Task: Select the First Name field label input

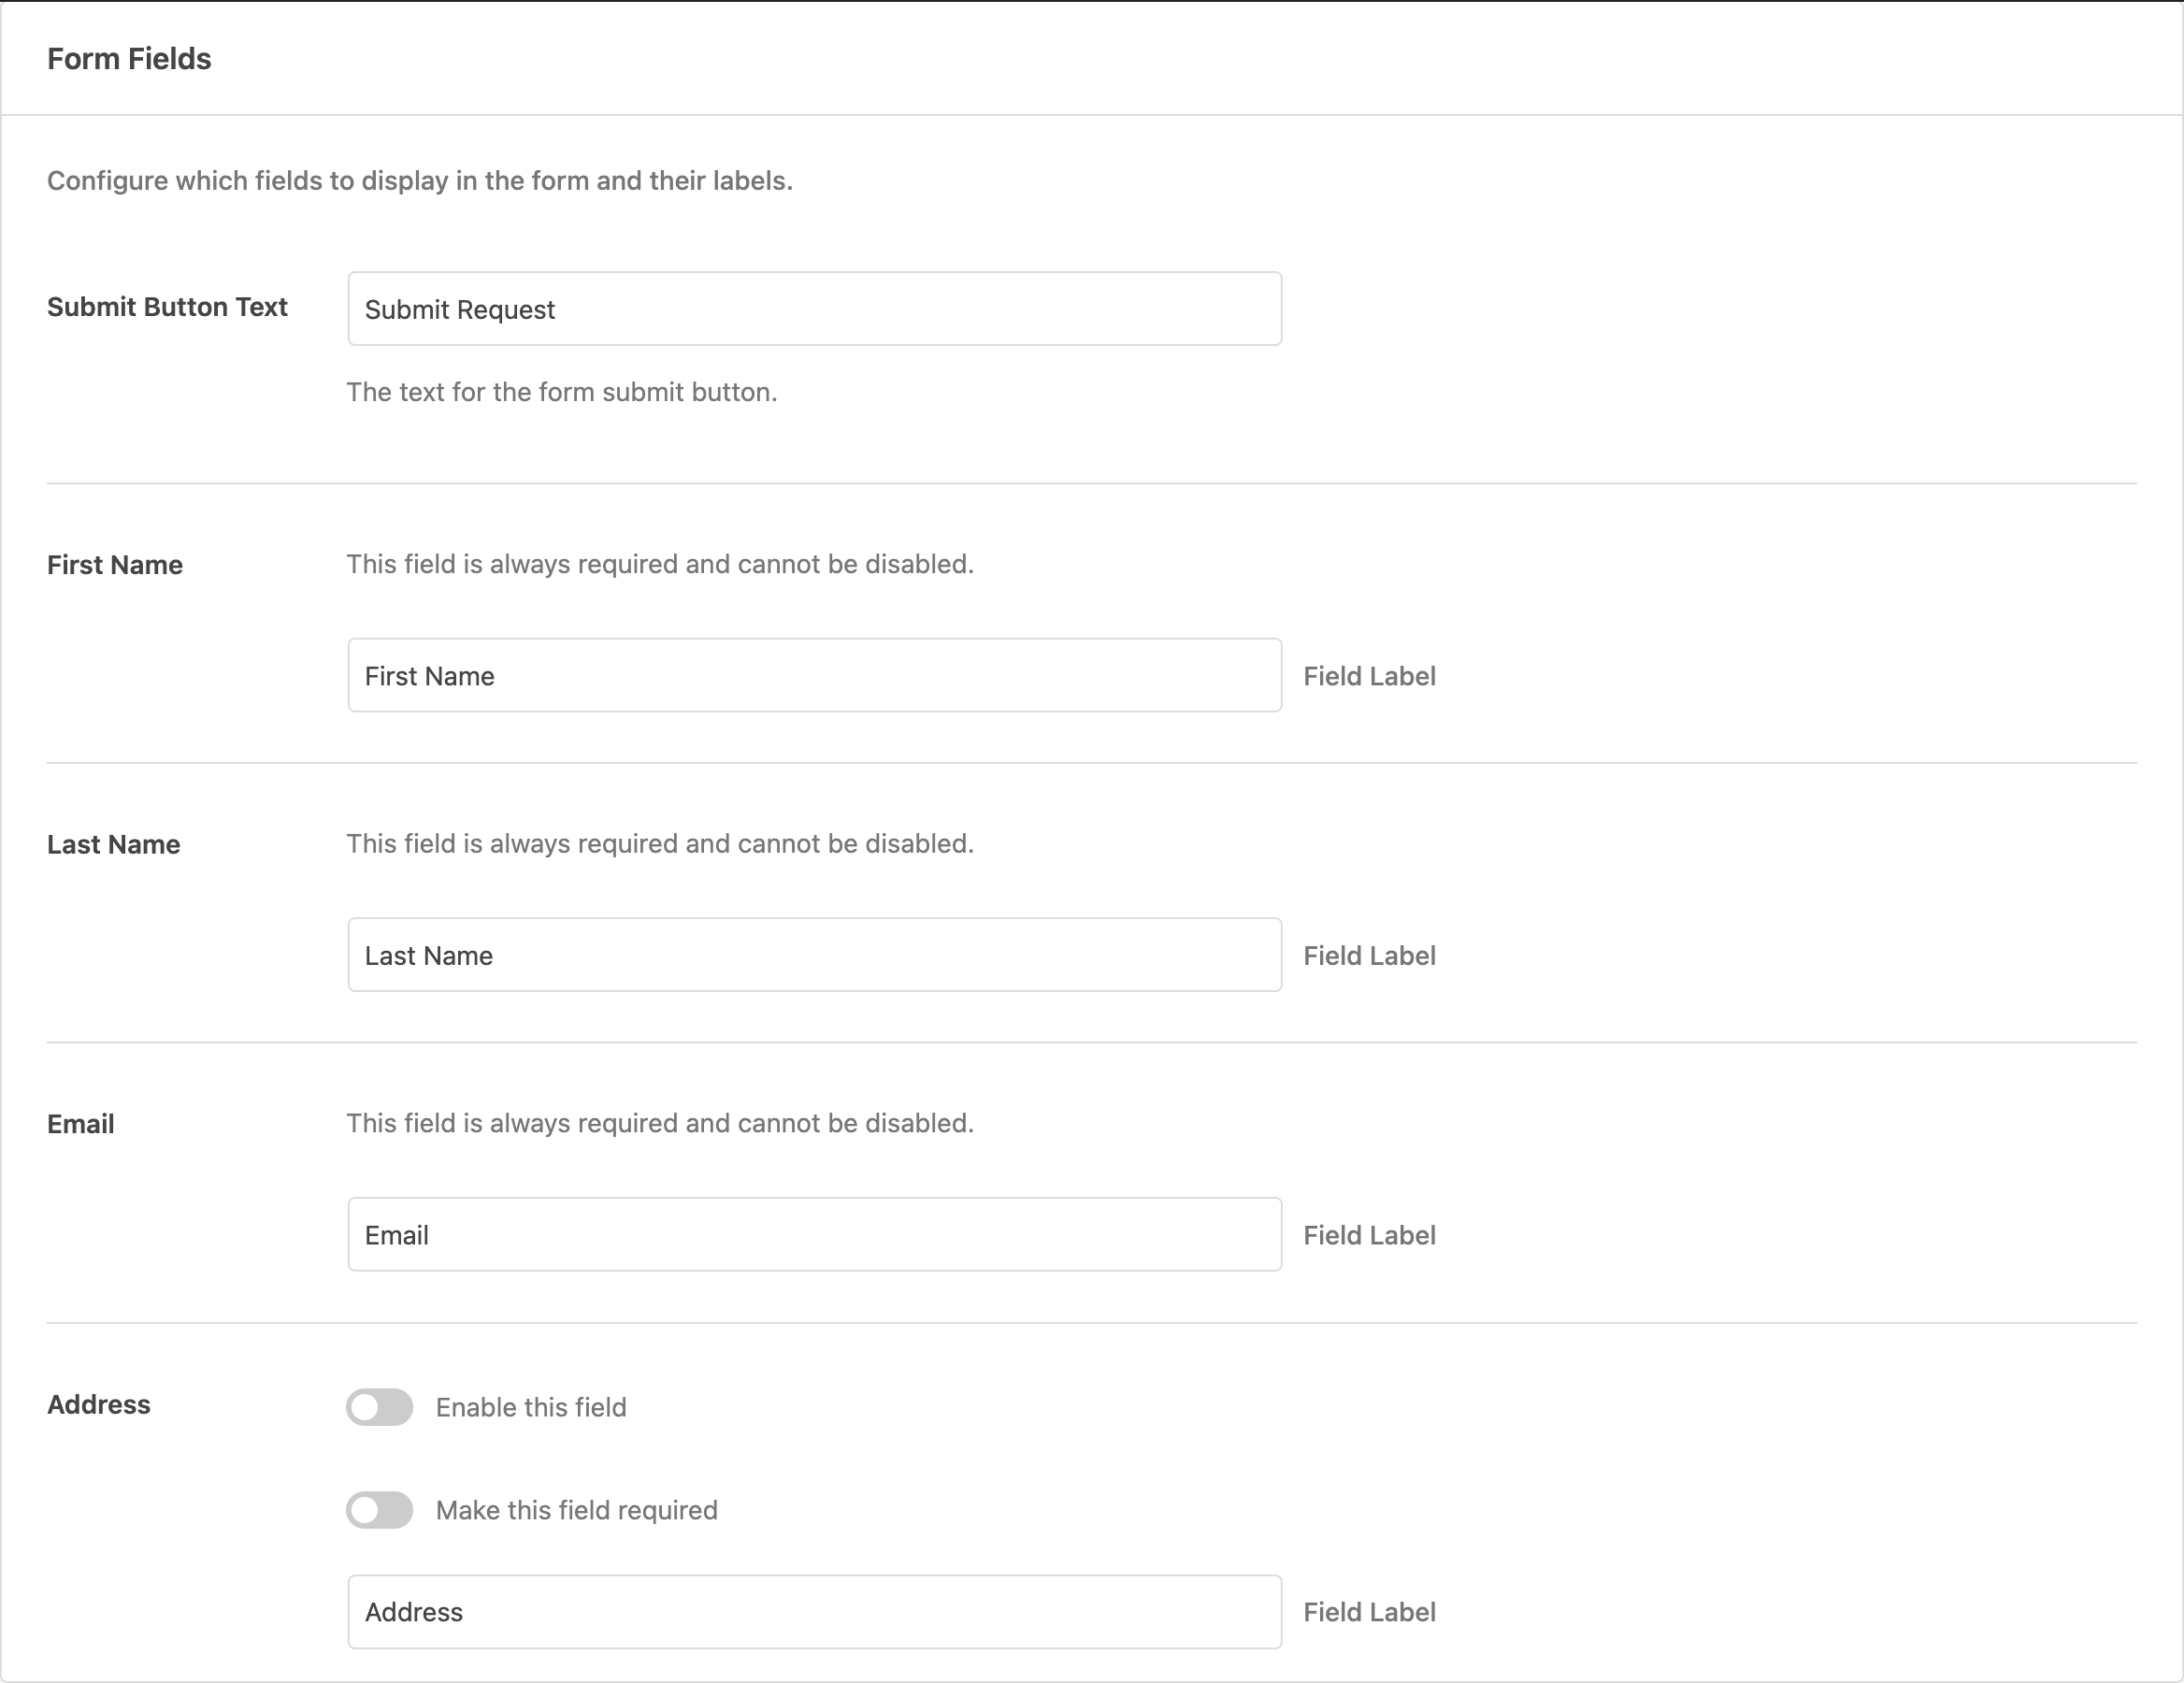Action: (x=812, y=676)
